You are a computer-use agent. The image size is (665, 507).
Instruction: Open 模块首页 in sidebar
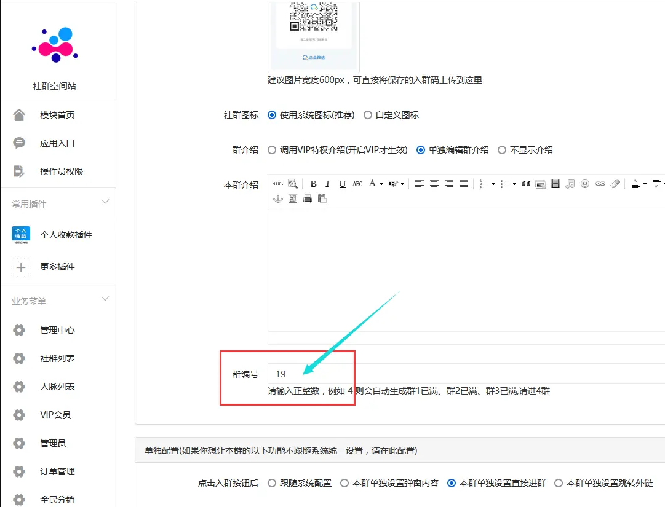pyautogui.click(x=58, y=115)
